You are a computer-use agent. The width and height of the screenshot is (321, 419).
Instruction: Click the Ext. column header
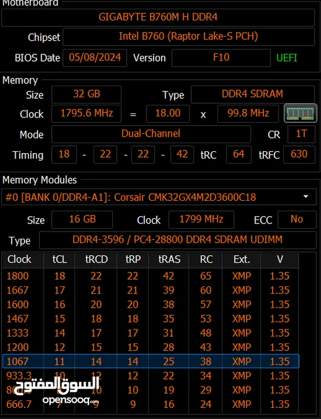click(x=241, y=260)
